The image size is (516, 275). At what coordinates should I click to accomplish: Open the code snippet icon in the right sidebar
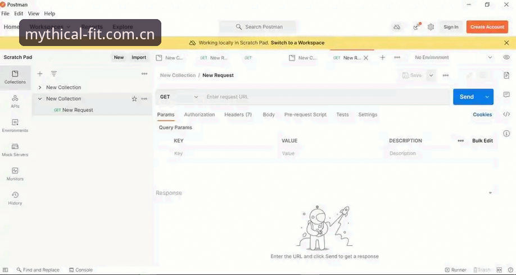506,114
